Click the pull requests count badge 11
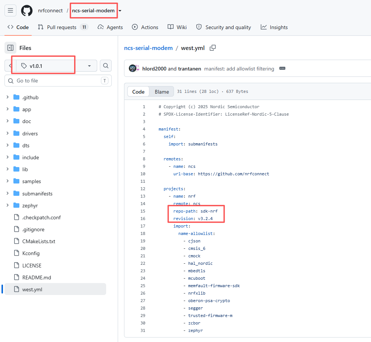Image resolution: width=371 pixels, height=342 pixels. (x=84, y=27)
